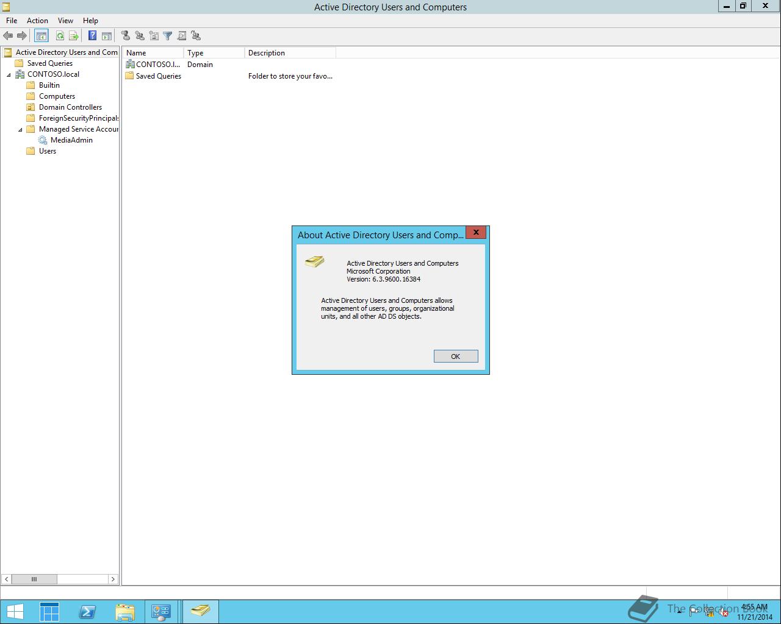Toggle the Show/Hide Action Pane icon
Image resolution: width=781 pixels, height=624 pixels.
tap(106, 36)
